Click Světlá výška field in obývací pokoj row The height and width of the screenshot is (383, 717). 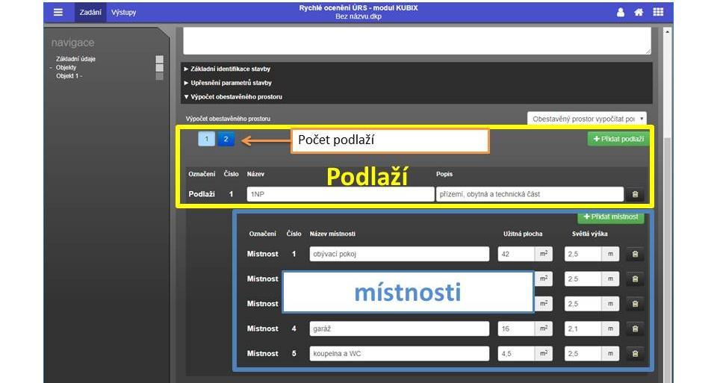click(583, 254)
